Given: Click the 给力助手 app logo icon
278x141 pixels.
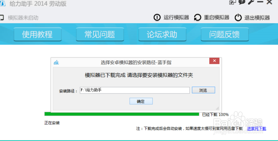Looking at the screenshot, I should click(x=3, y=4).
